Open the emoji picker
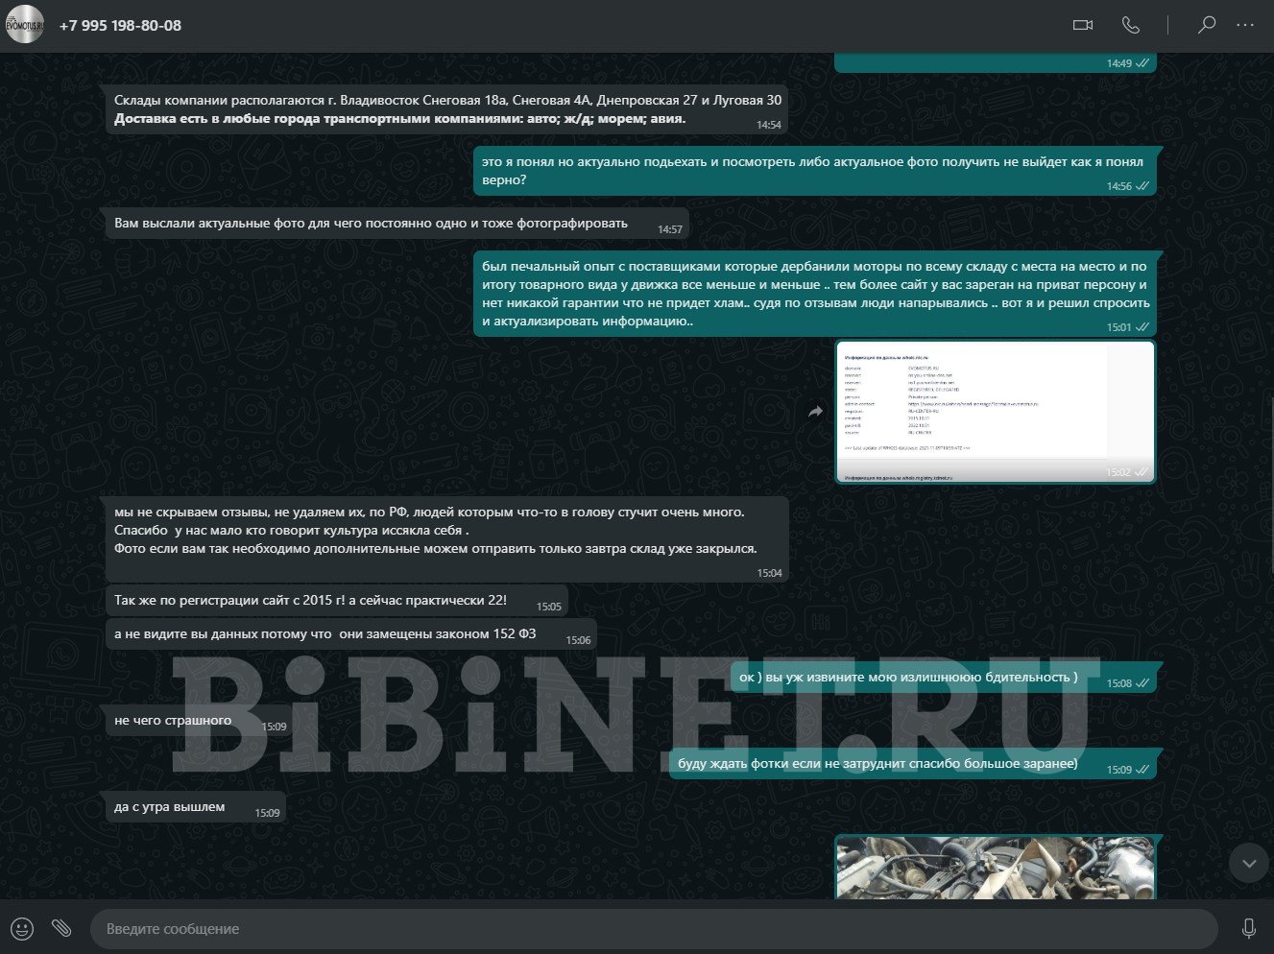 coord(22,928)
